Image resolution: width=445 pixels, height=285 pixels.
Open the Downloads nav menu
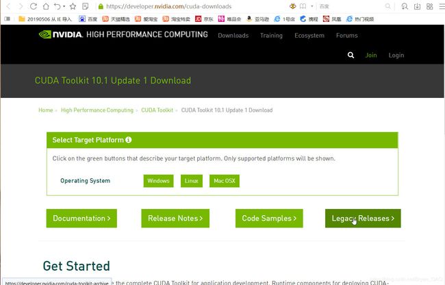point(233,36)
